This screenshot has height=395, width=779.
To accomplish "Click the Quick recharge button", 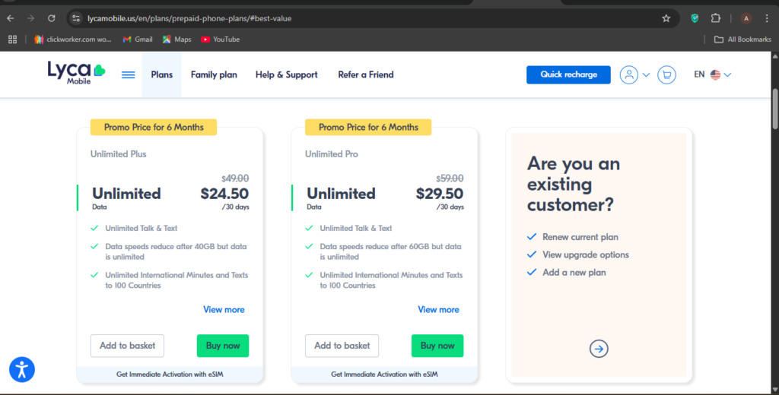I will pyautogui.click(x=568, y=74).
